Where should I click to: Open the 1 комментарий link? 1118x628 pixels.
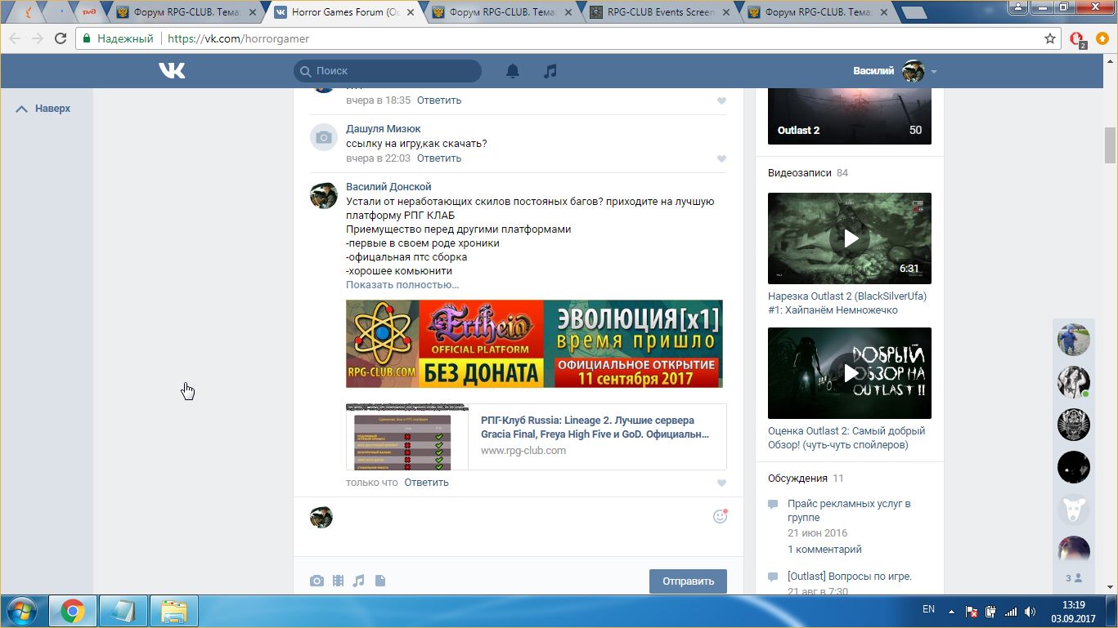tap(824, 550)
